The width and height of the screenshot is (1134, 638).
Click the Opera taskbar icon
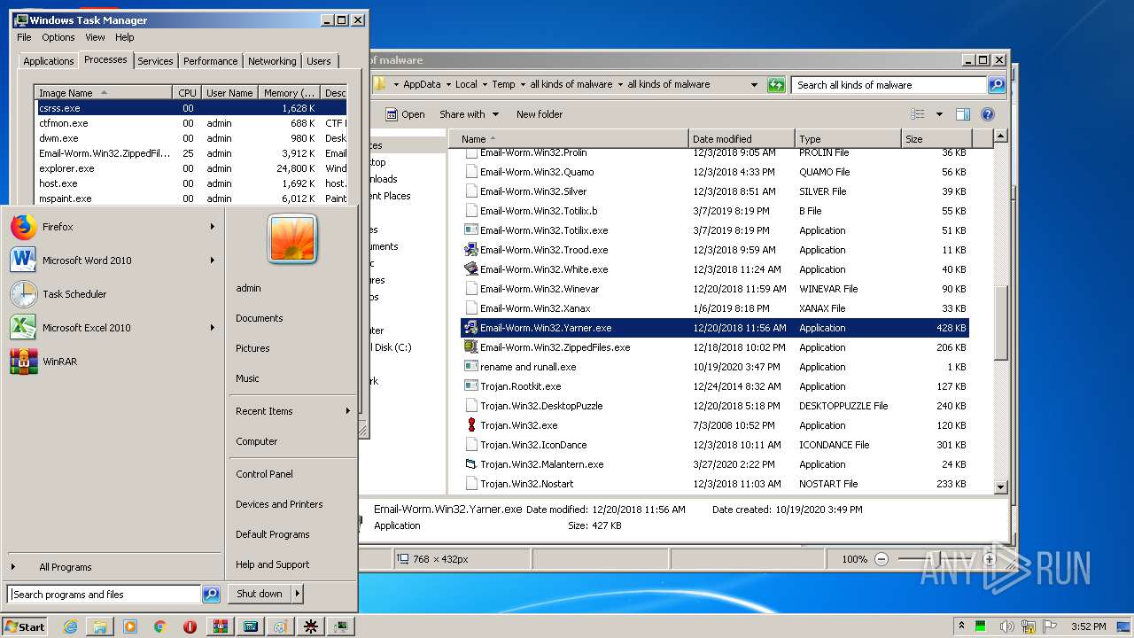[190, 626]
